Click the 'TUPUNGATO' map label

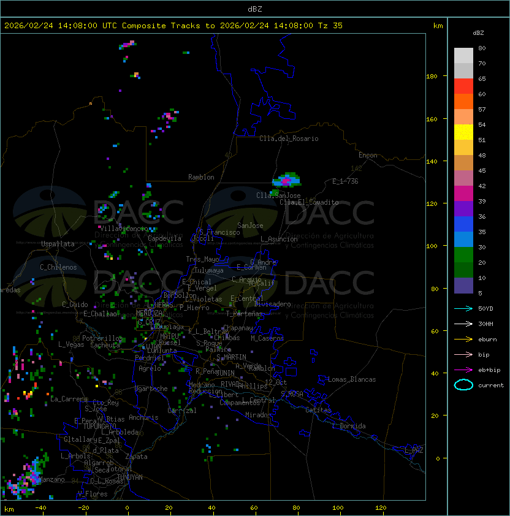click(99, 426)
